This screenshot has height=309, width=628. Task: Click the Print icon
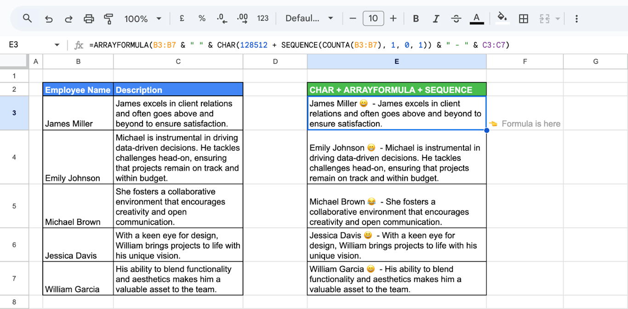pos(89,19)
